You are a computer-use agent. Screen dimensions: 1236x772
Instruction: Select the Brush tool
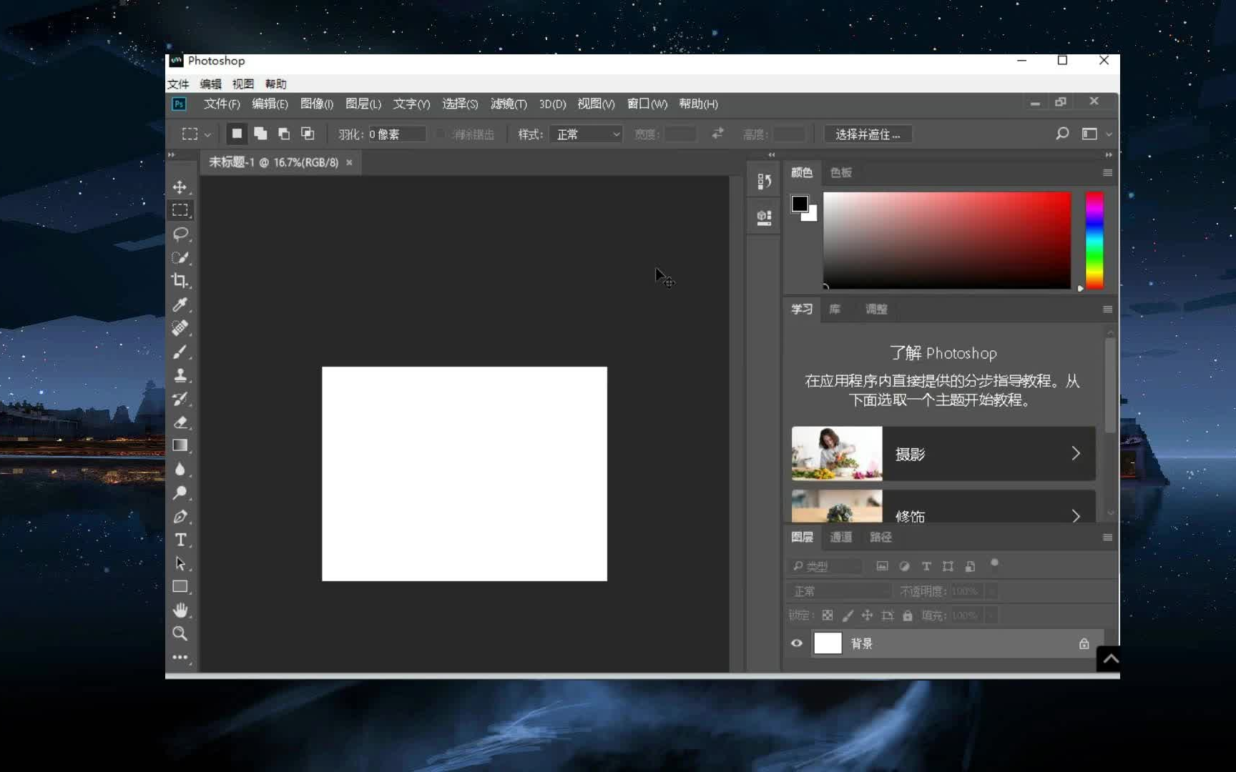pyautogui.click(x=180, y=352)
